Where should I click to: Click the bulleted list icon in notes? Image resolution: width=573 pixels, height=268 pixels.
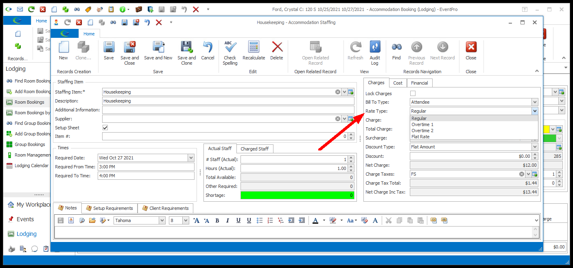coord(260,220)
